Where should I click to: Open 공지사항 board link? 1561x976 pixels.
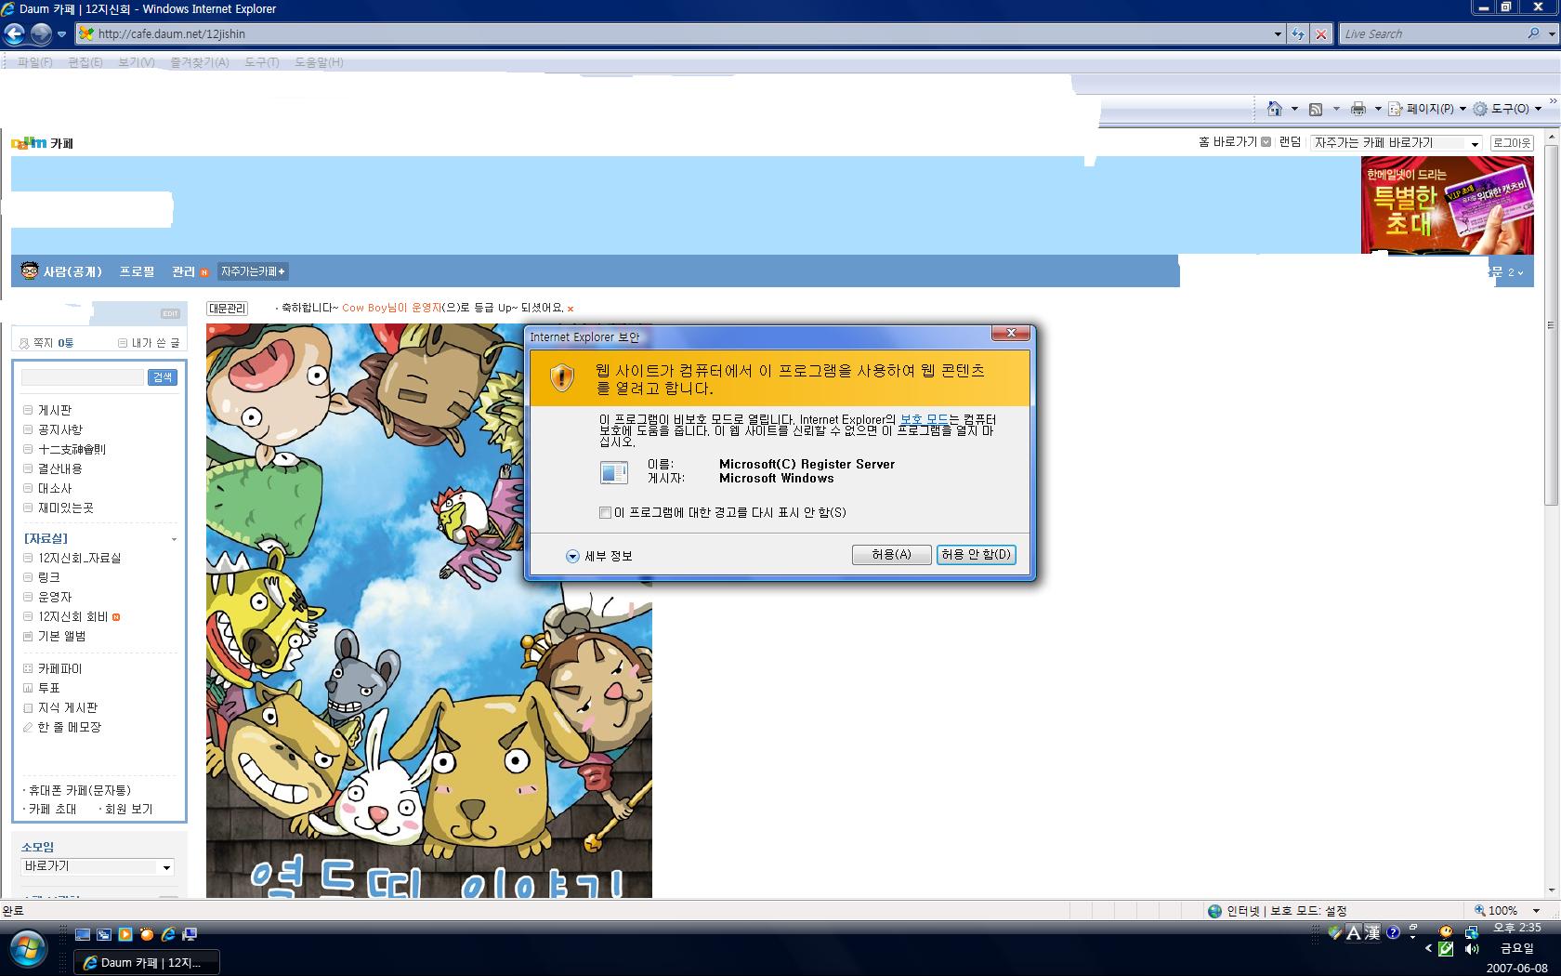coord(60,429)
